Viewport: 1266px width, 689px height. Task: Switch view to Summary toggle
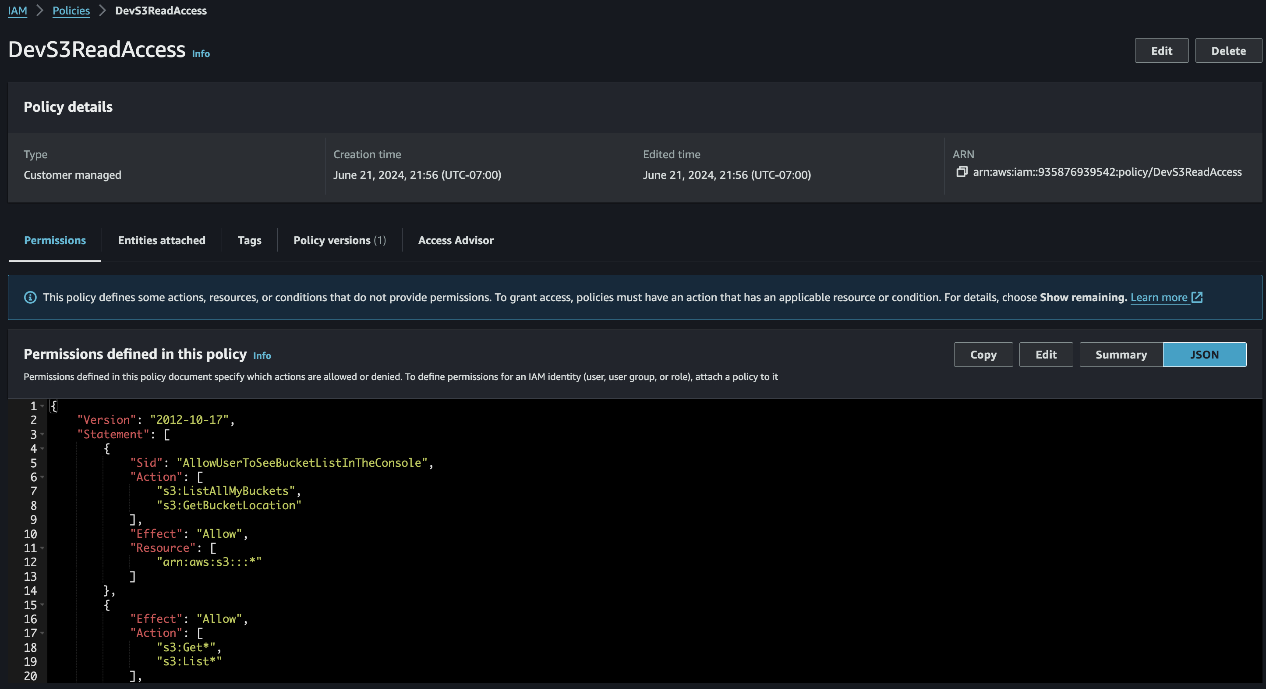coord(1121,355)
